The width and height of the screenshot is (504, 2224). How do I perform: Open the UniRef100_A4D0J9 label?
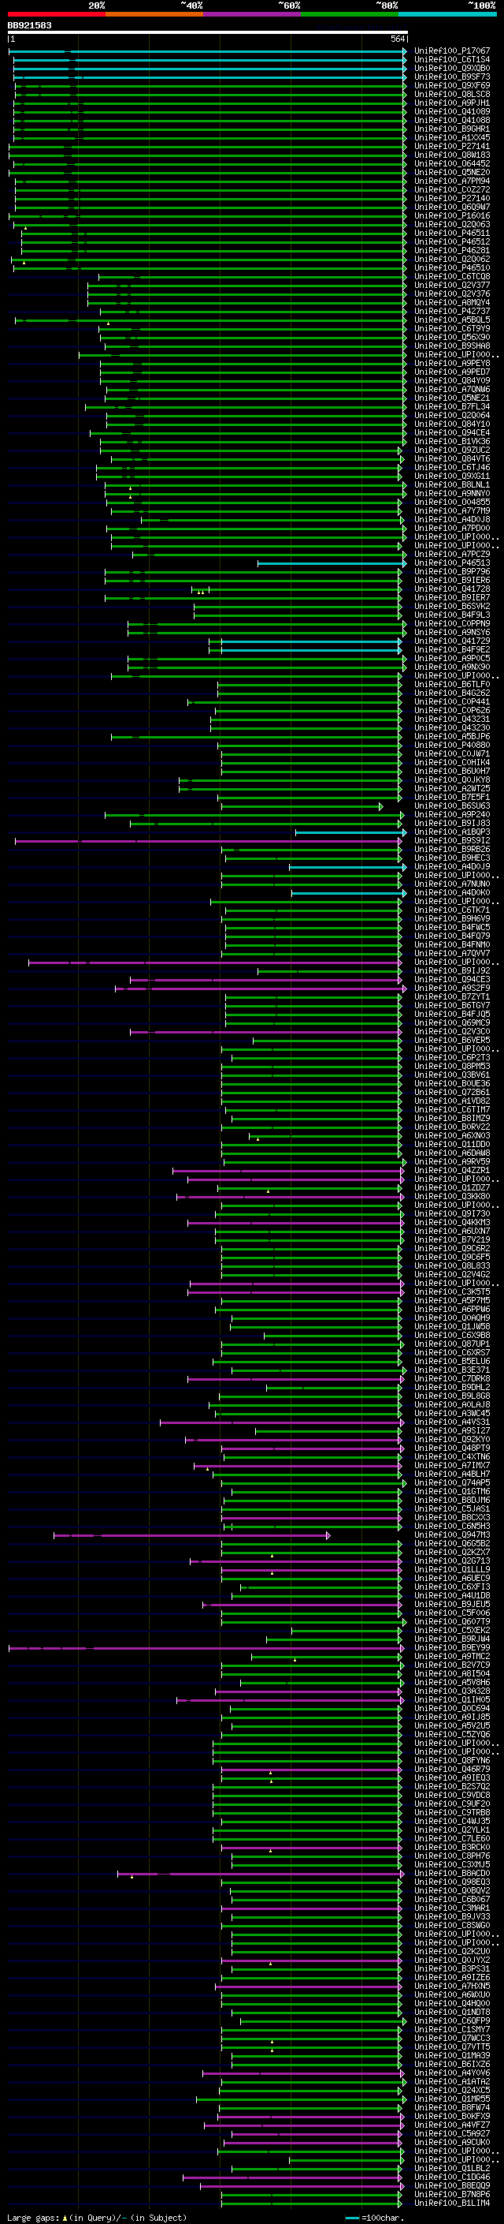(x=452, y=867)
